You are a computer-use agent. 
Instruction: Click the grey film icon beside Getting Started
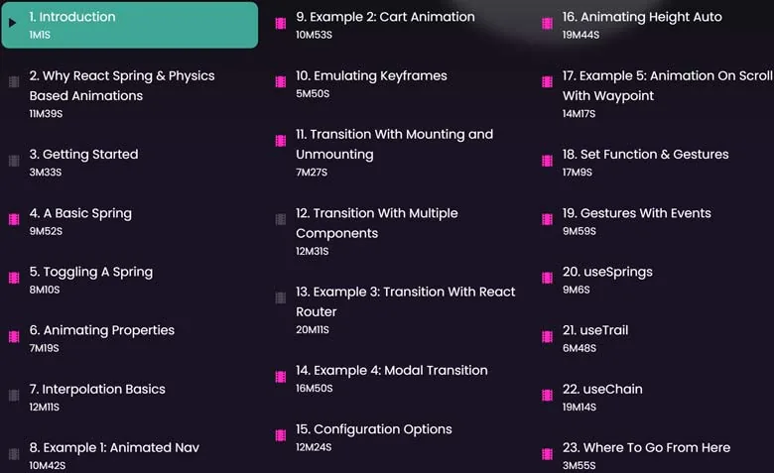14,161
